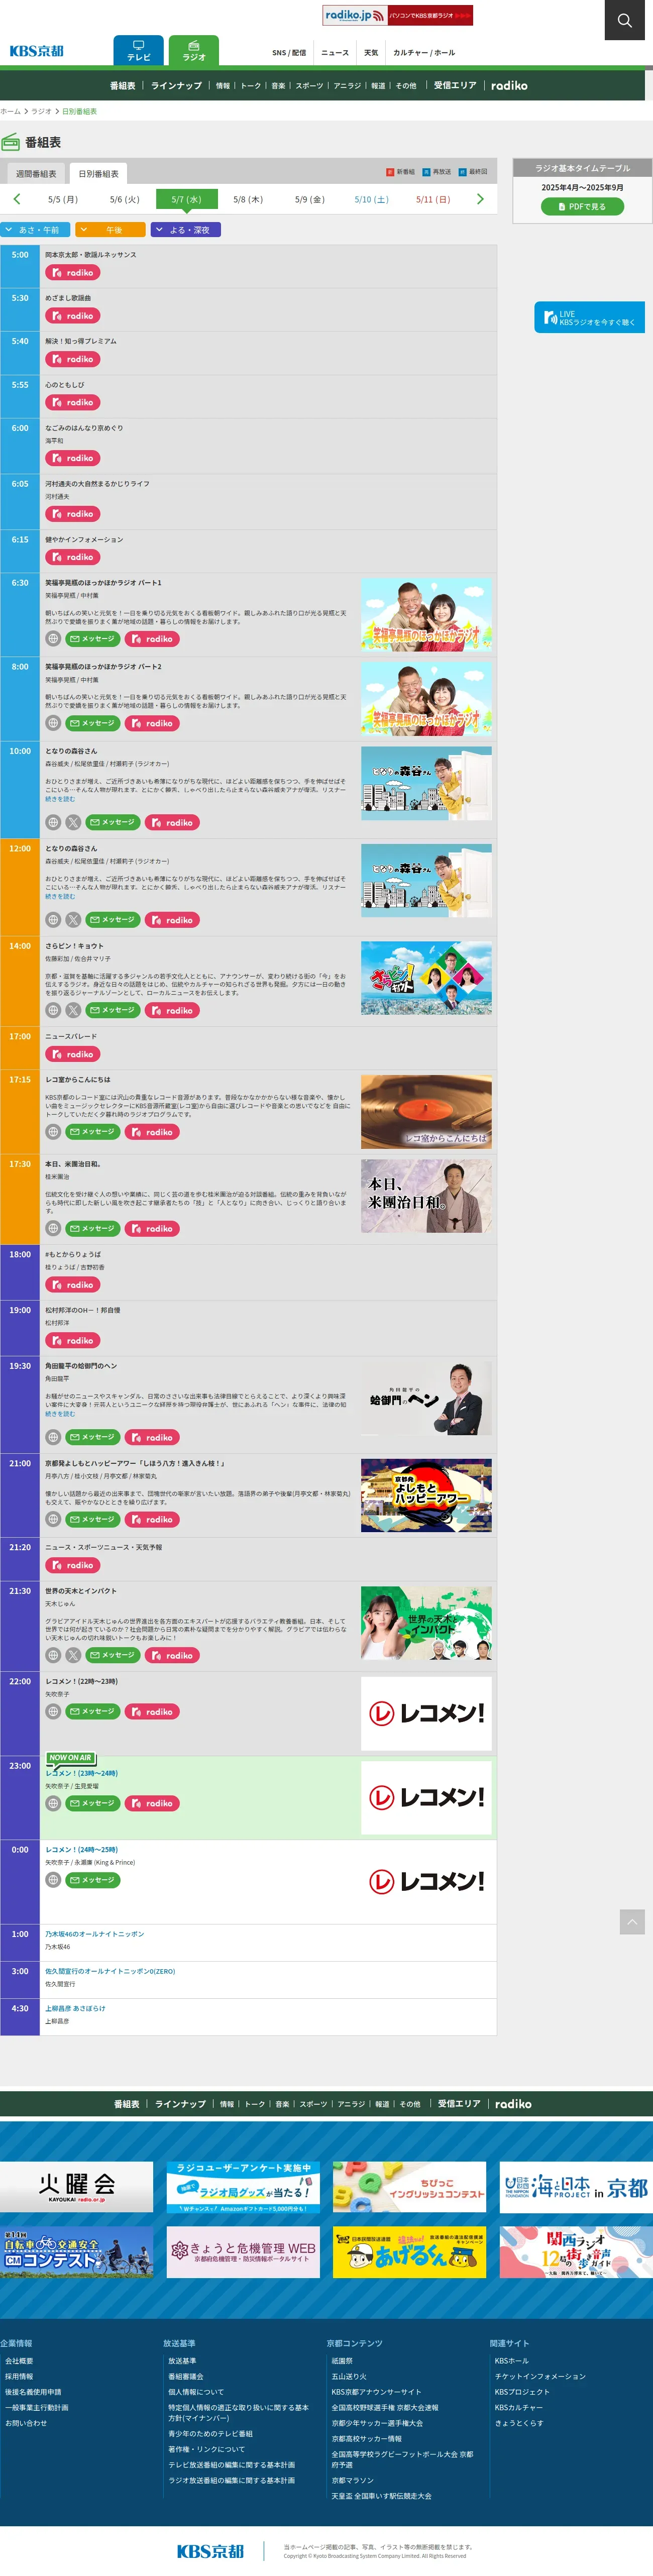Open the 火曜会 banner in the footer

76,2186
